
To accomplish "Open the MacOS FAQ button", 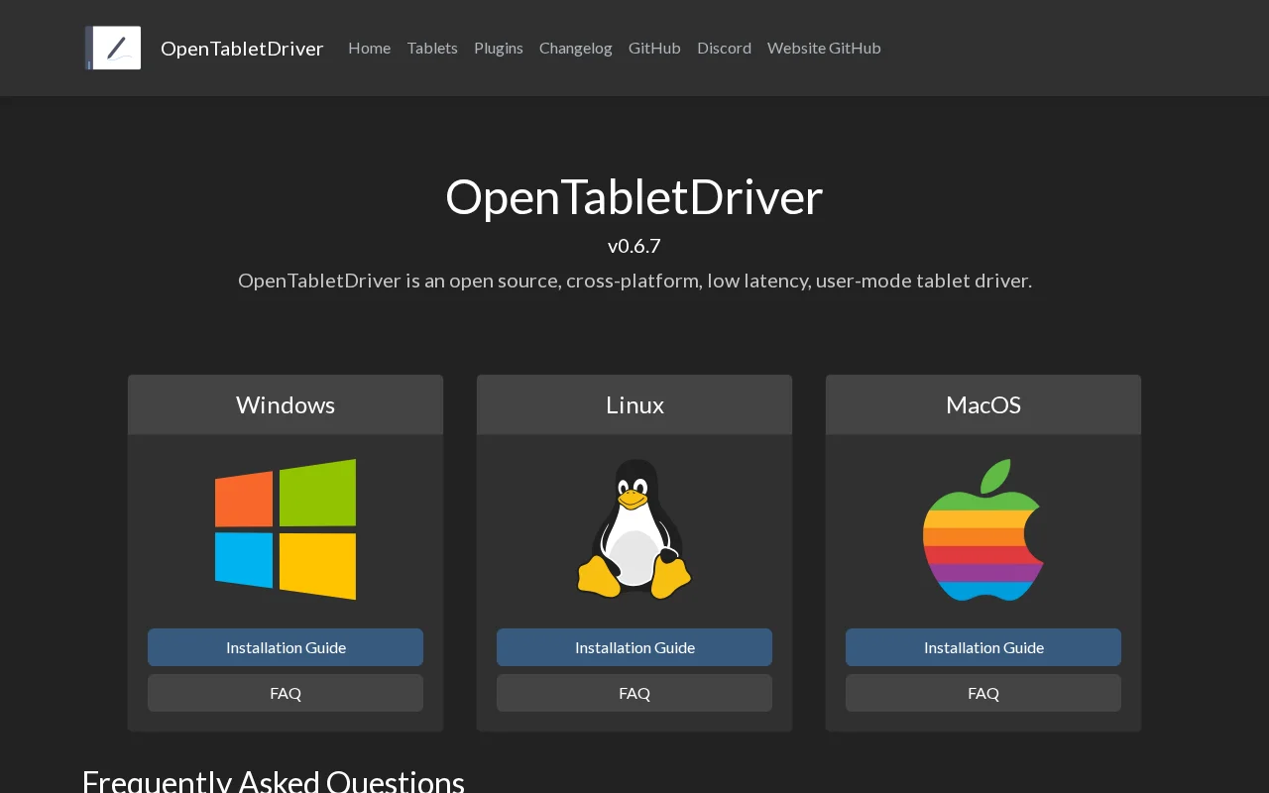I will [983, 693].
